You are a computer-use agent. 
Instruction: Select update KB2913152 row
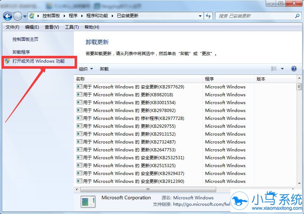click(x=186, y=134)
